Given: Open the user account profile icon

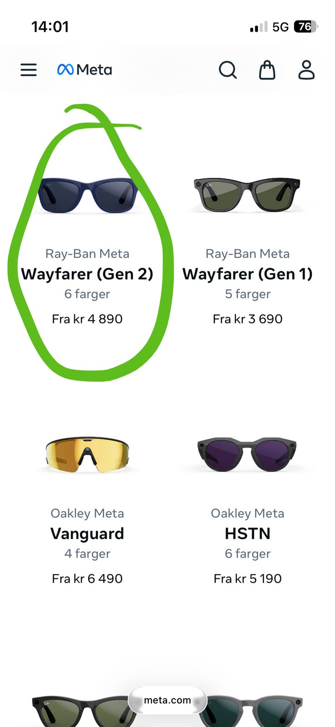Looking at the screenshot, I should 306,70.
